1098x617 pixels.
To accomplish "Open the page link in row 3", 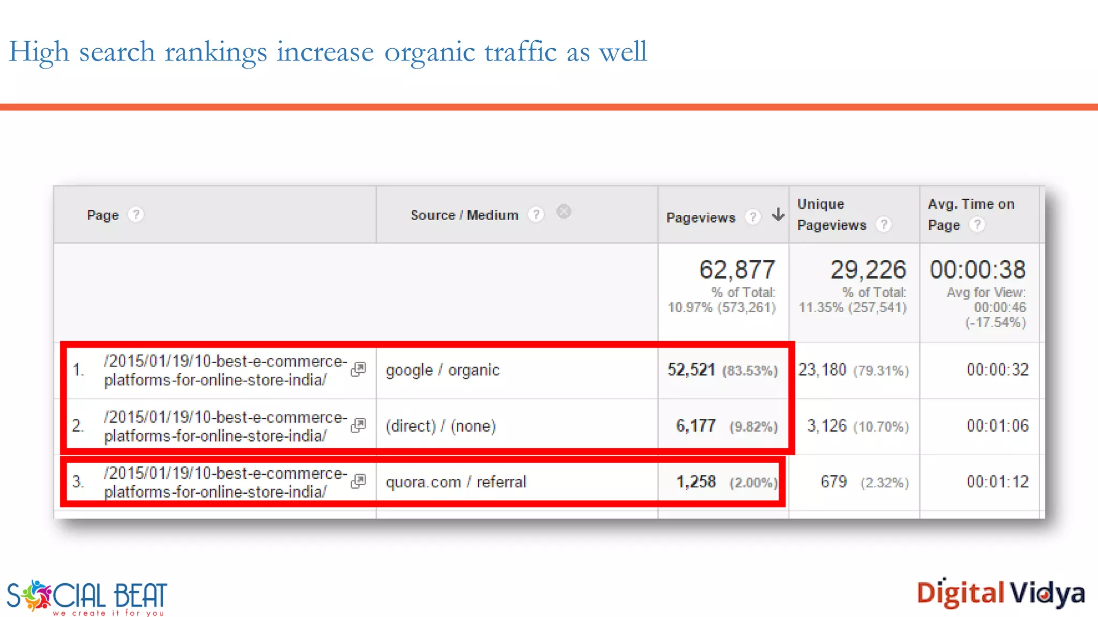I will click(x=226, y=482).
